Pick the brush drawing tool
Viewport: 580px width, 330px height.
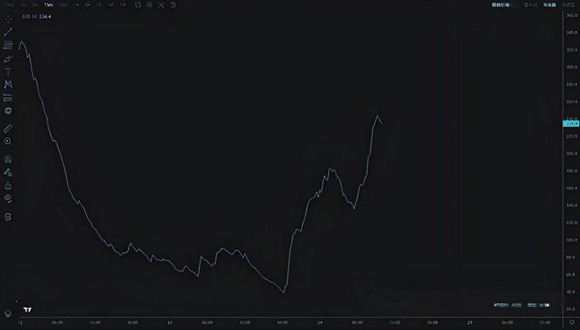[x=8, y=59]
